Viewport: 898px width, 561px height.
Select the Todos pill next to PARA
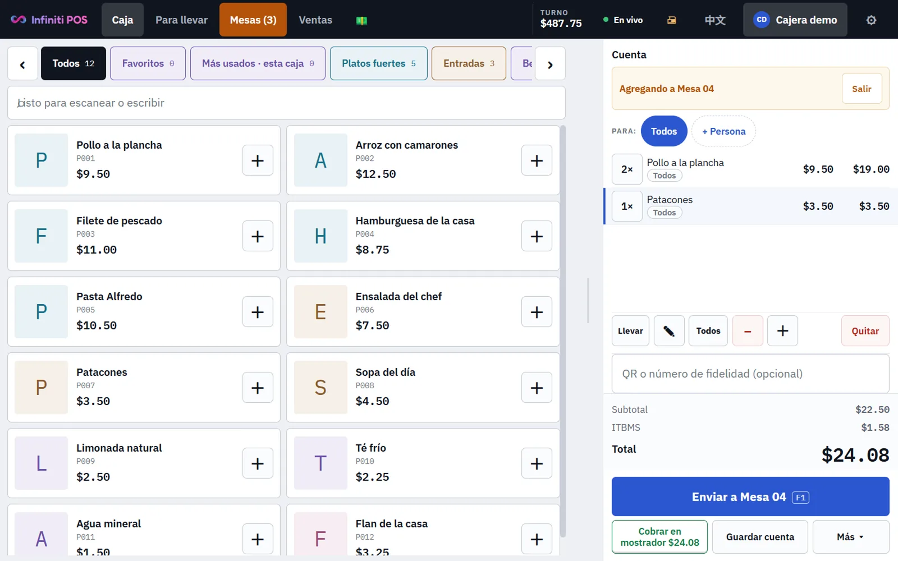point(664,131)
